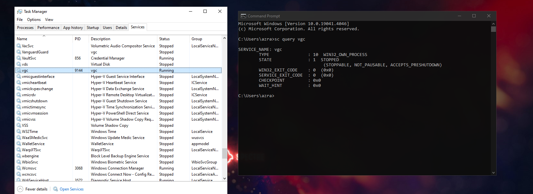The height and width of the screenshot is (194, 533).
Task: Switch to the Users tab
Action: tap(107, 28)
